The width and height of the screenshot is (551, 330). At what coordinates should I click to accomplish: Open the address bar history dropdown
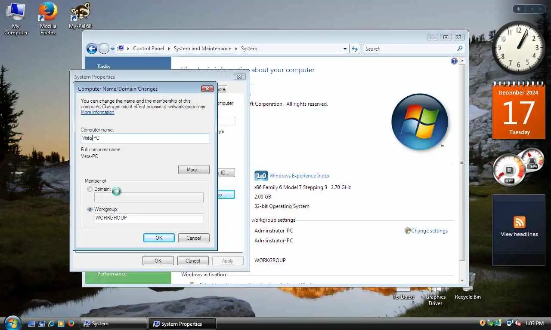345,49
